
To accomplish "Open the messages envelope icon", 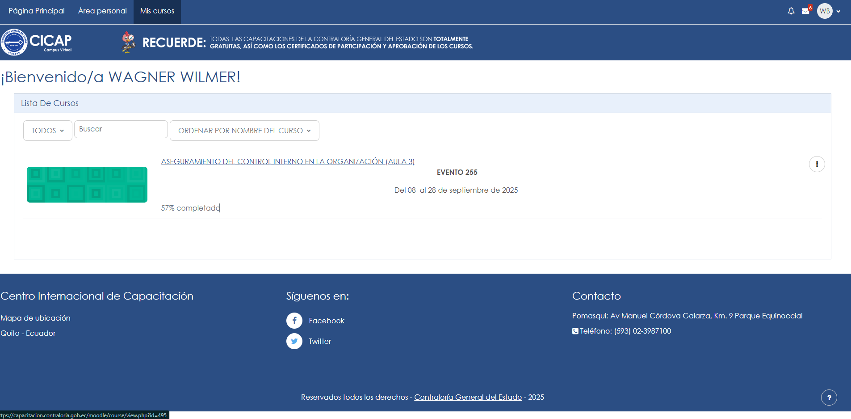I will pos(805,11).
